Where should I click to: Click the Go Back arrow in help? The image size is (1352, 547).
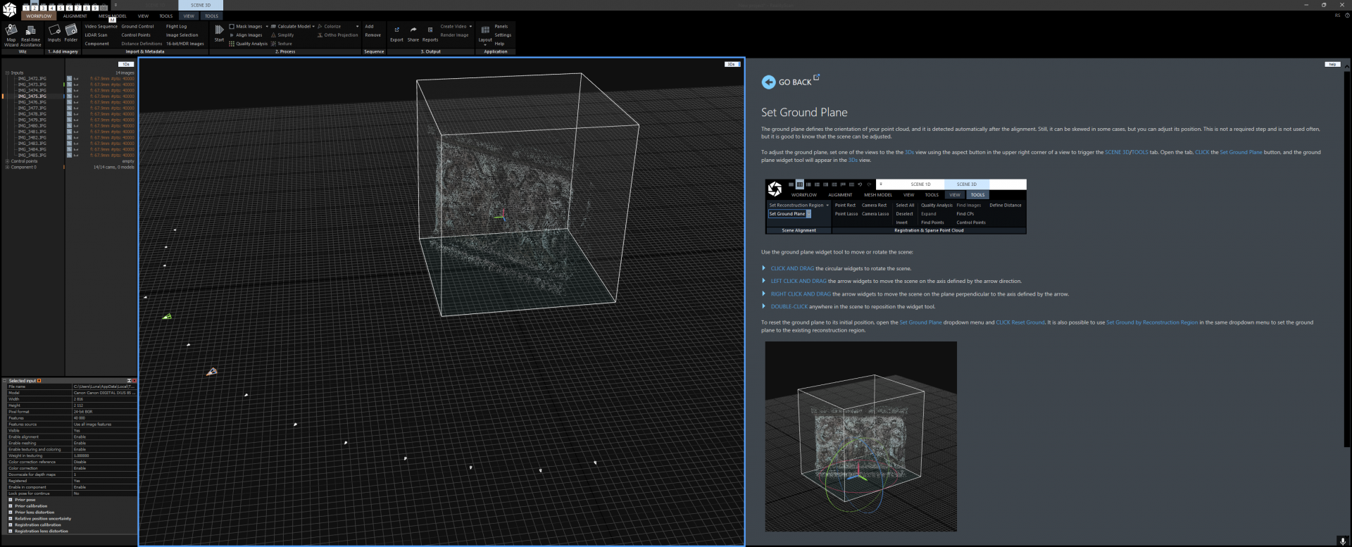(x=768, y=82)
